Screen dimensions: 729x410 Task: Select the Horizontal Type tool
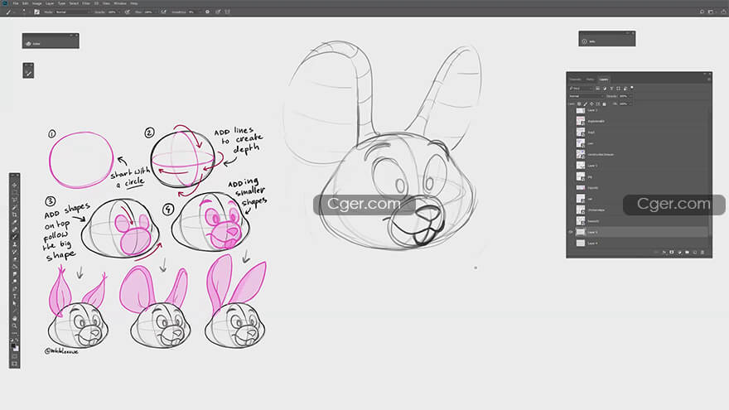14,296
